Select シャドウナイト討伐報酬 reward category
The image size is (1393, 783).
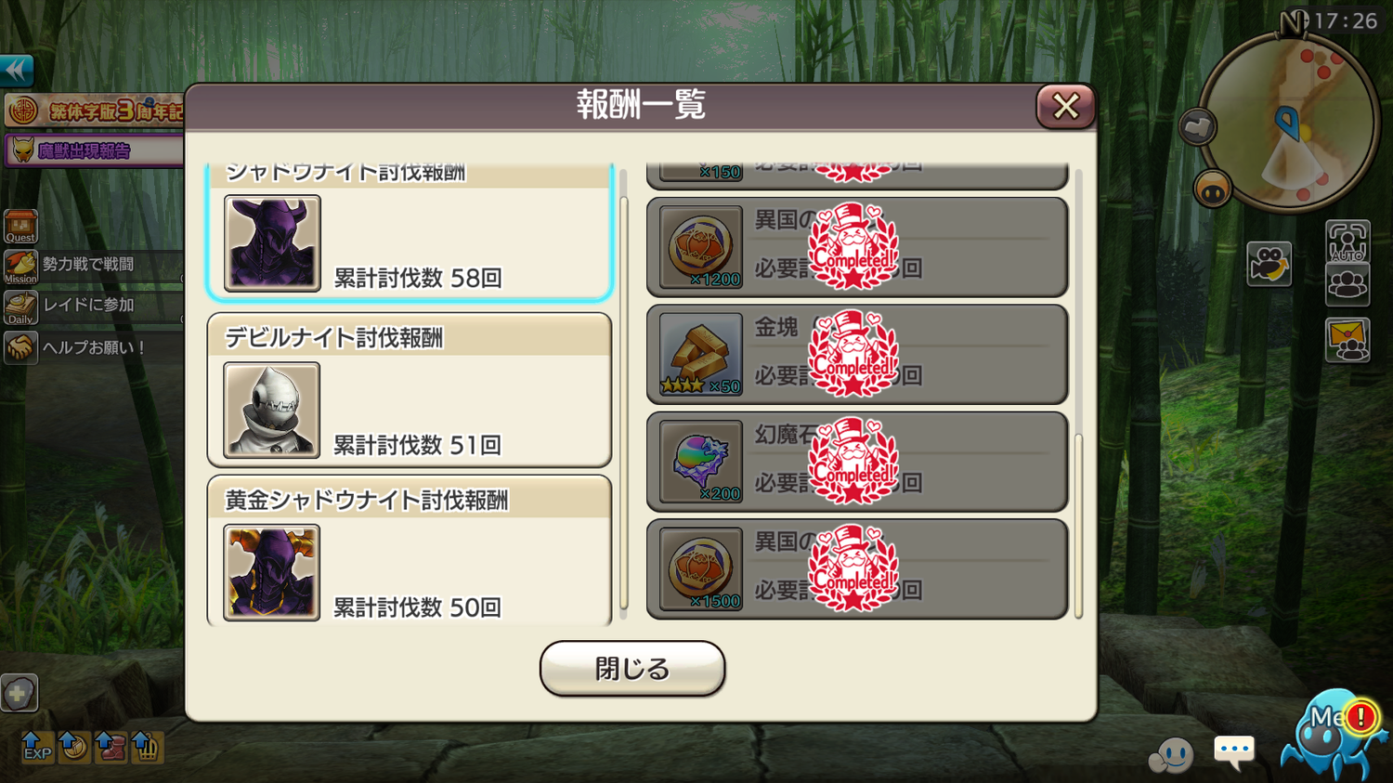pos(410,232)
